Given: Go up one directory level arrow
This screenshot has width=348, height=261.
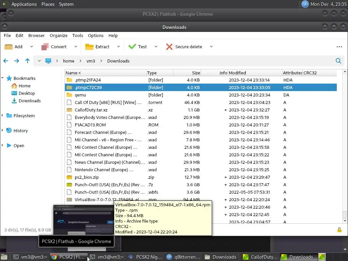Looking at the screenshot, I should tap(27, 61).
